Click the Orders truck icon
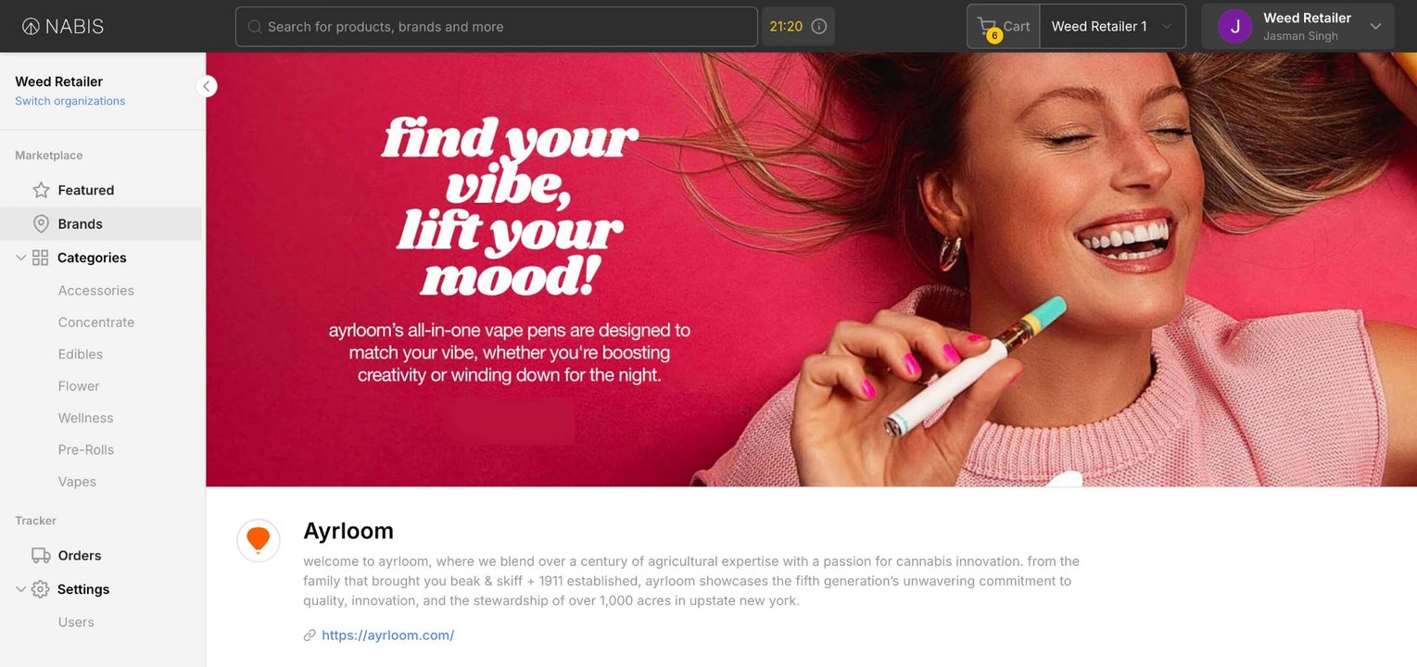The height and width of the screenshot is (667, 1417). 41,556
